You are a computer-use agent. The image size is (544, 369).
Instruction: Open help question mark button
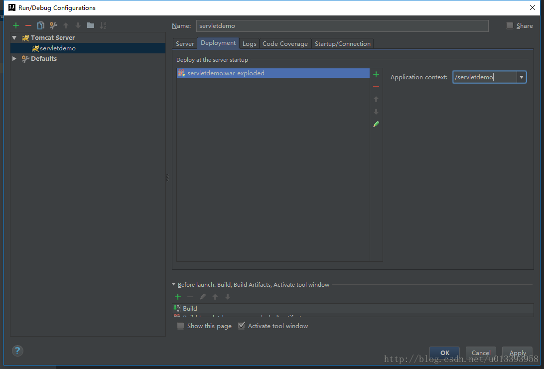tap(17, 351)
